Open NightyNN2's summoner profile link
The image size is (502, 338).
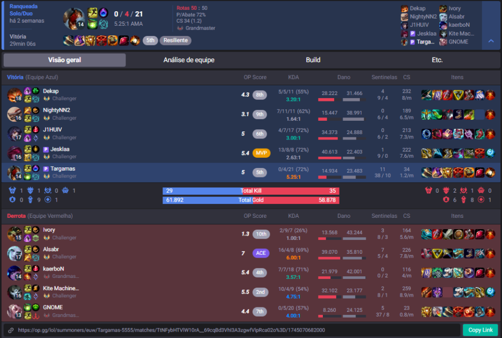click(x=56, y=110)
